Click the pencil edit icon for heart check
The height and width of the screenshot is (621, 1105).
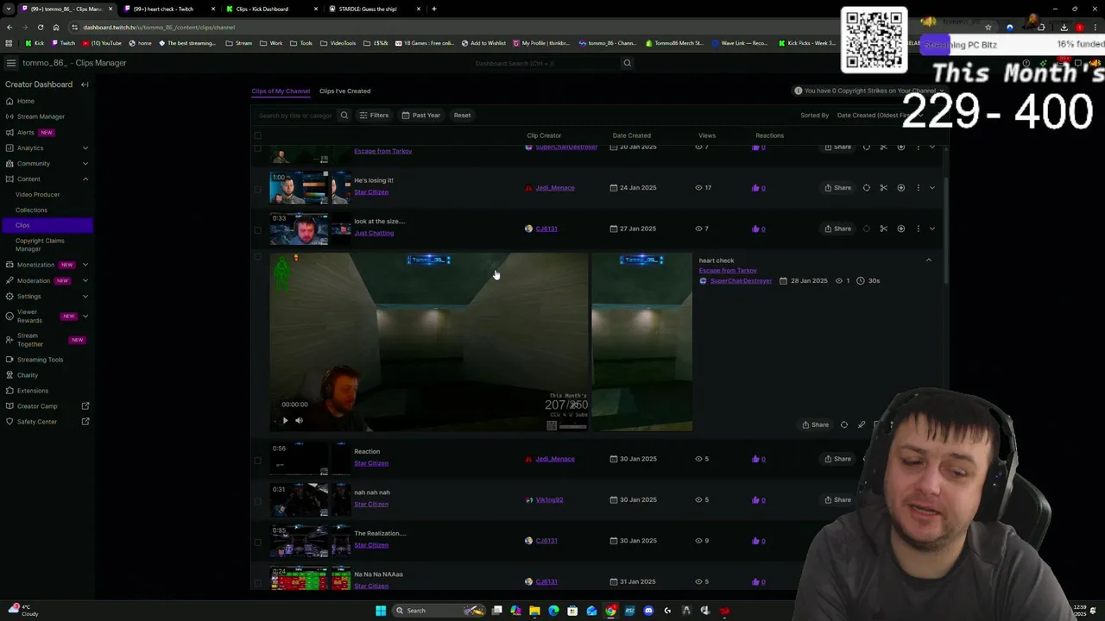(x=861, y=425)
